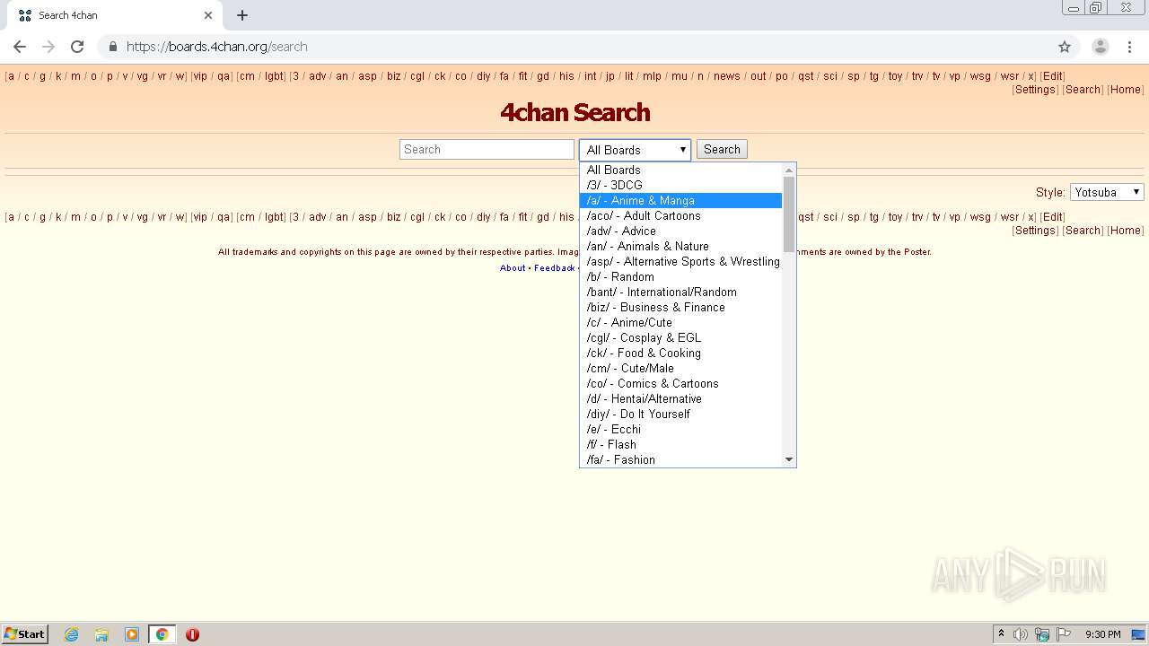
Task: Pick /biz/ - Business & Finance option
Action: tap(680, 307)
